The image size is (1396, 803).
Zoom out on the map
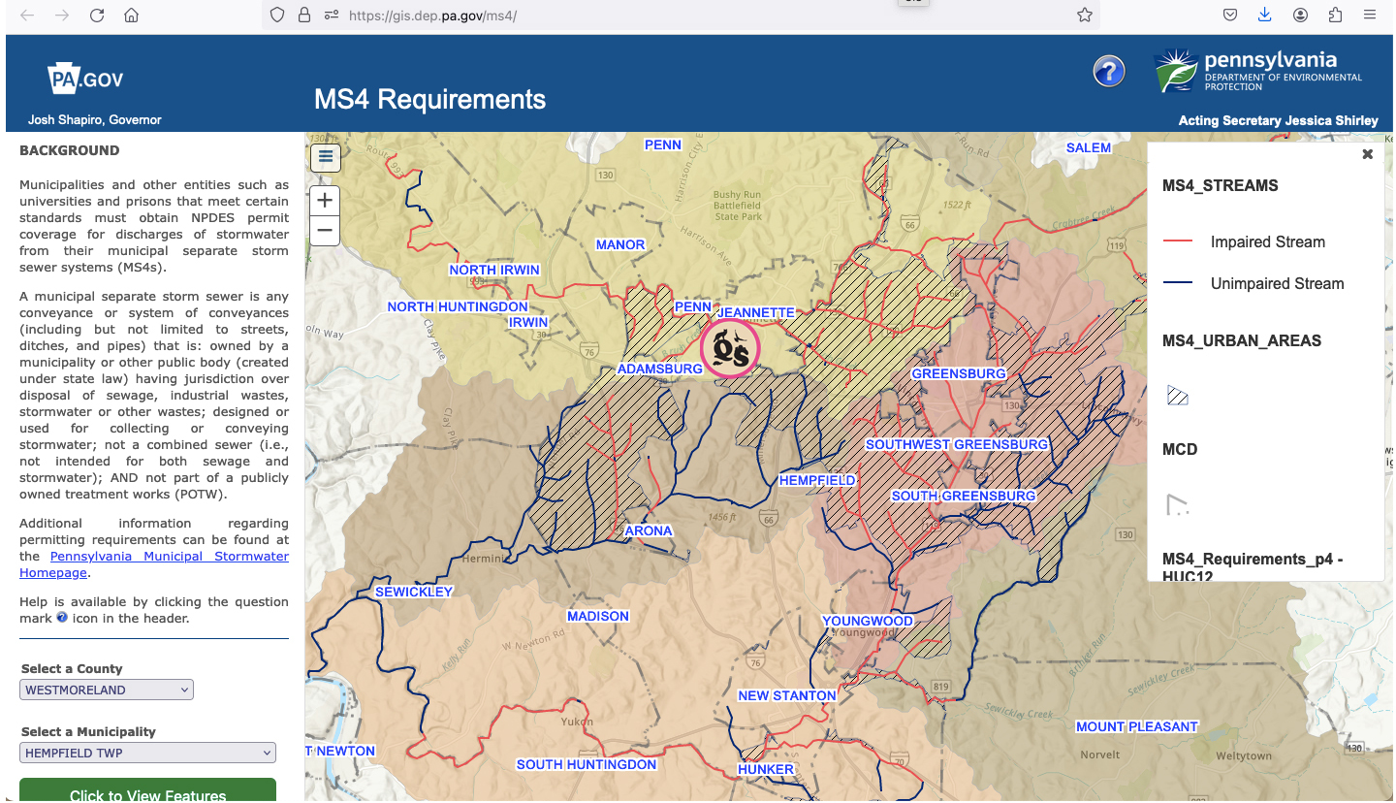(x=325, y=231)
